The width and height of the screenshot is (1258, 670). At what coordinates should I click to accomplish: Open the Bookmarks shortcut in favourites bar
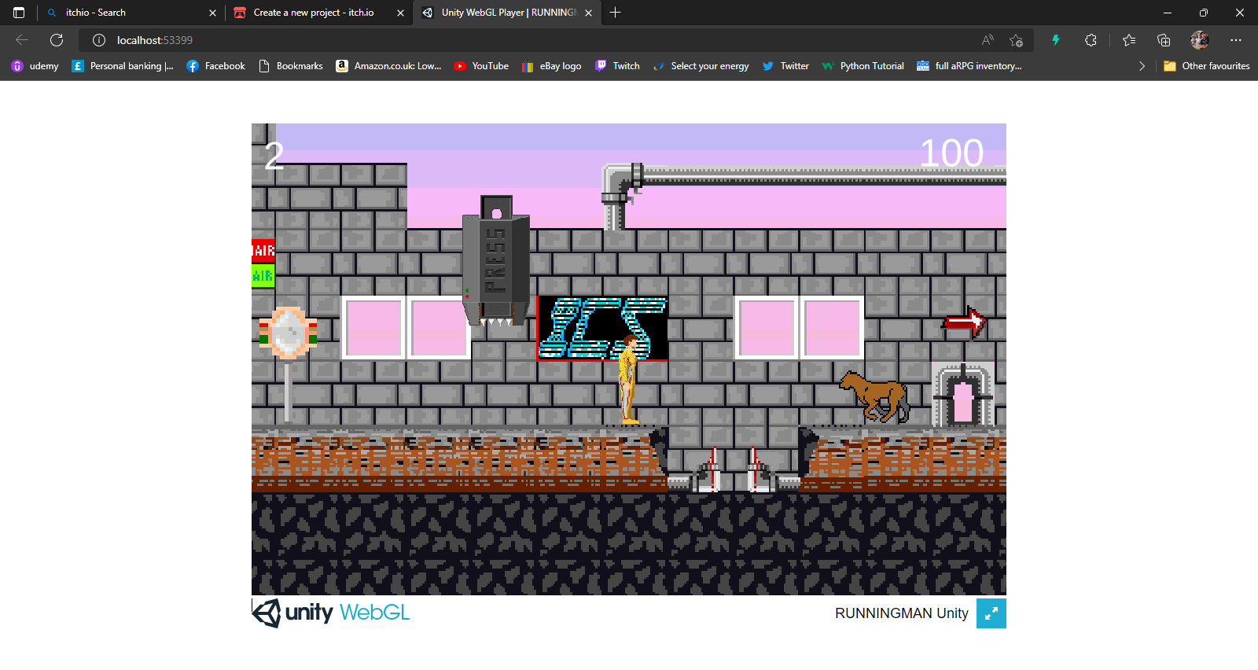[291, 66]
